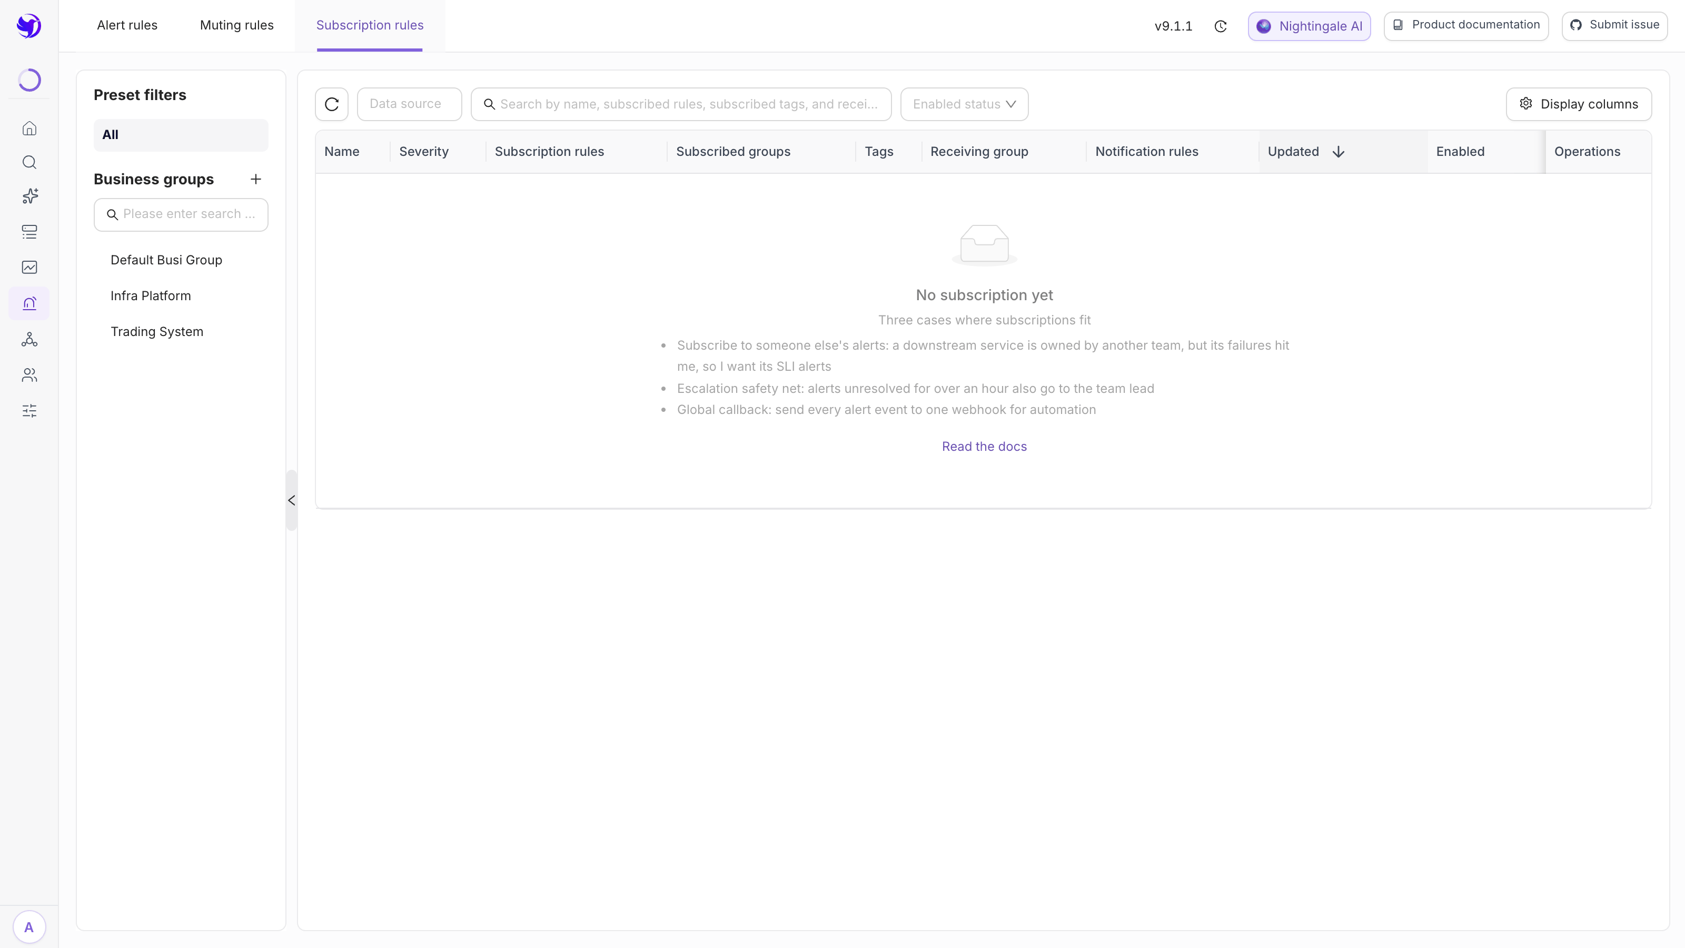This screenshot has width=1685, height=948.
Task: Click the loading spinner icon in sidebar
Action: pyautogui.click(x=29, y=80)
